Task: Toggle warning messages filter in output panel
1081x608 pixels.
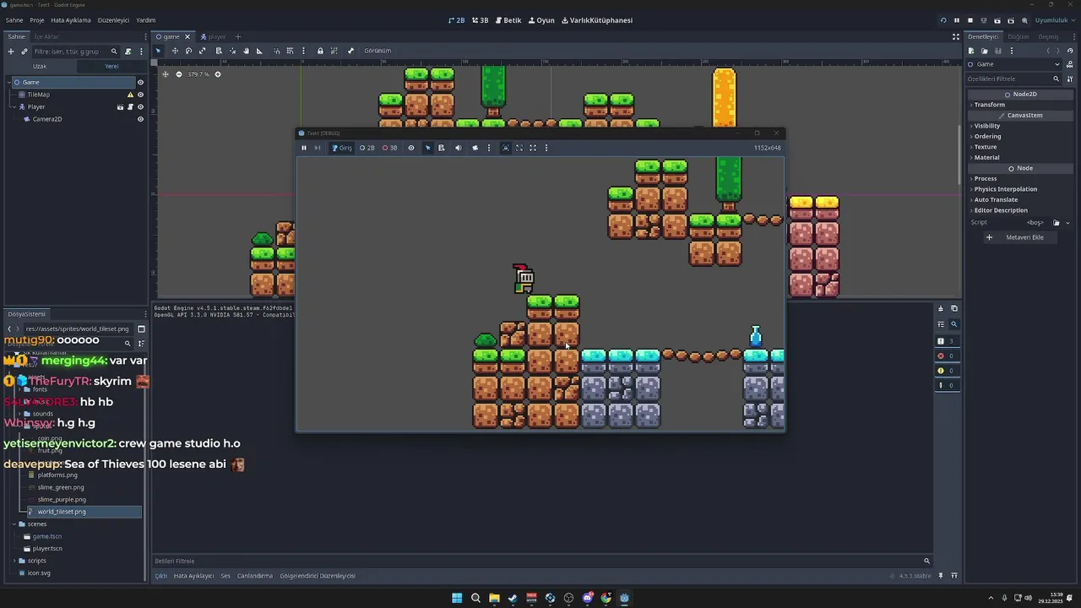Action: 946,371
